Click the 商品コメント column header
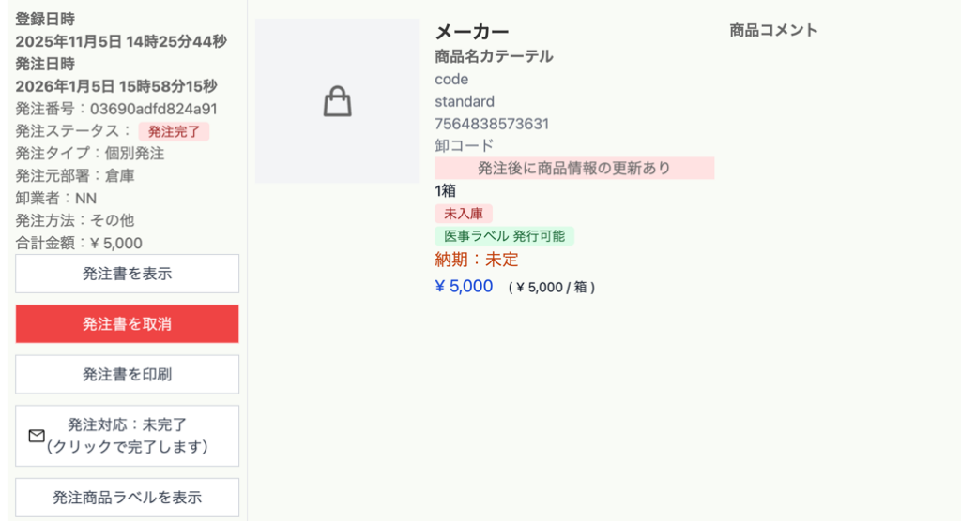Viewport: 961px width, 521px height. [x=773, y=30]
